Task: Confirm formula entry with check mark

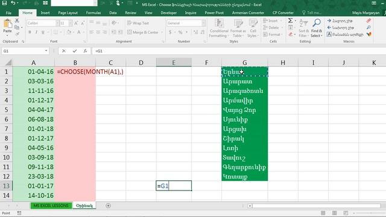Action: 75,51
